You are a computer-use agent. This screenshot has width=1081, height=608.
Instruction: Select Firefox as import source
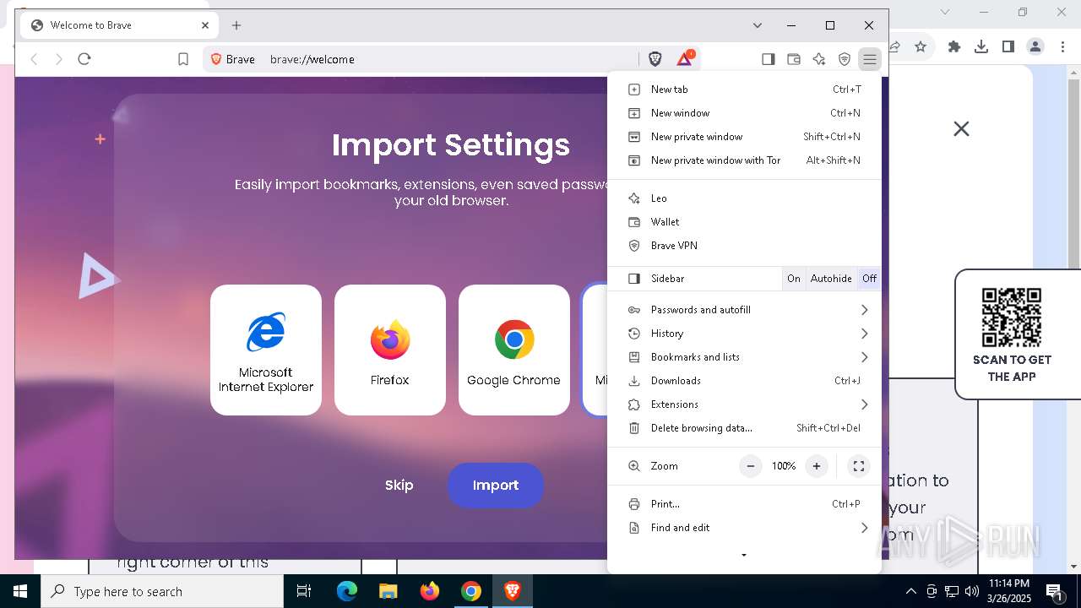[390, 350]
